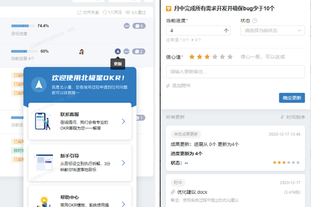Click the 所有更新 heading
Viewport: 311px width, 207px height.
tap(175, 117)
